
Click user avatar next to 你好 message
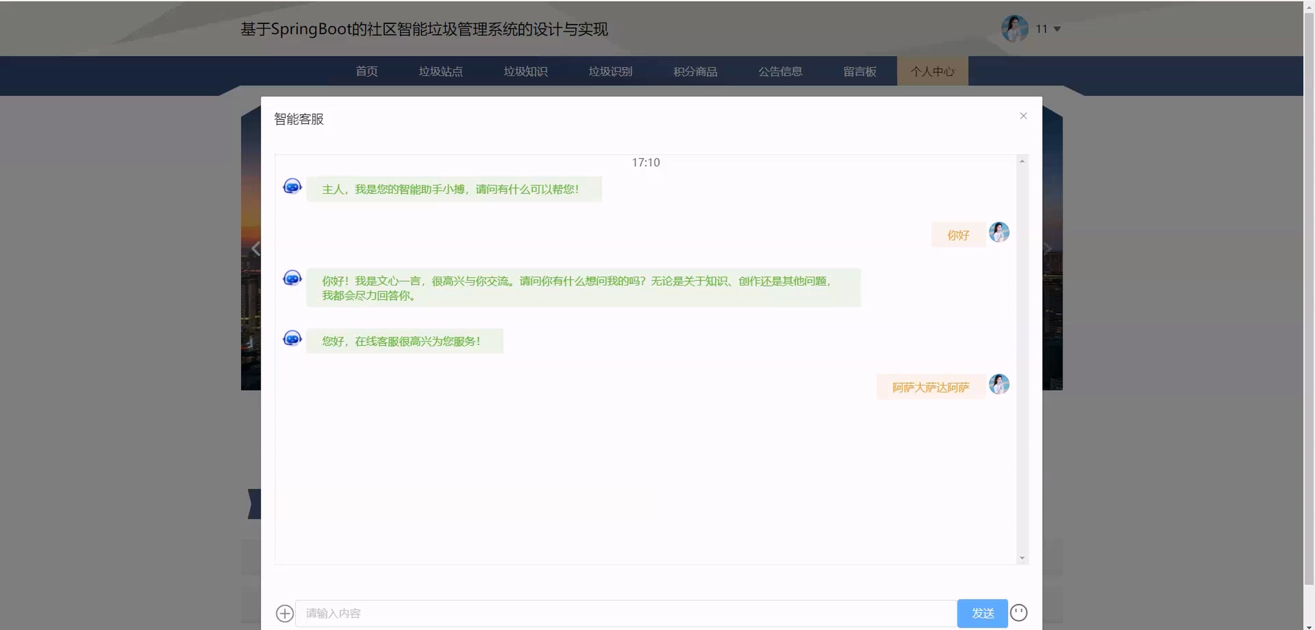point(999,232)
